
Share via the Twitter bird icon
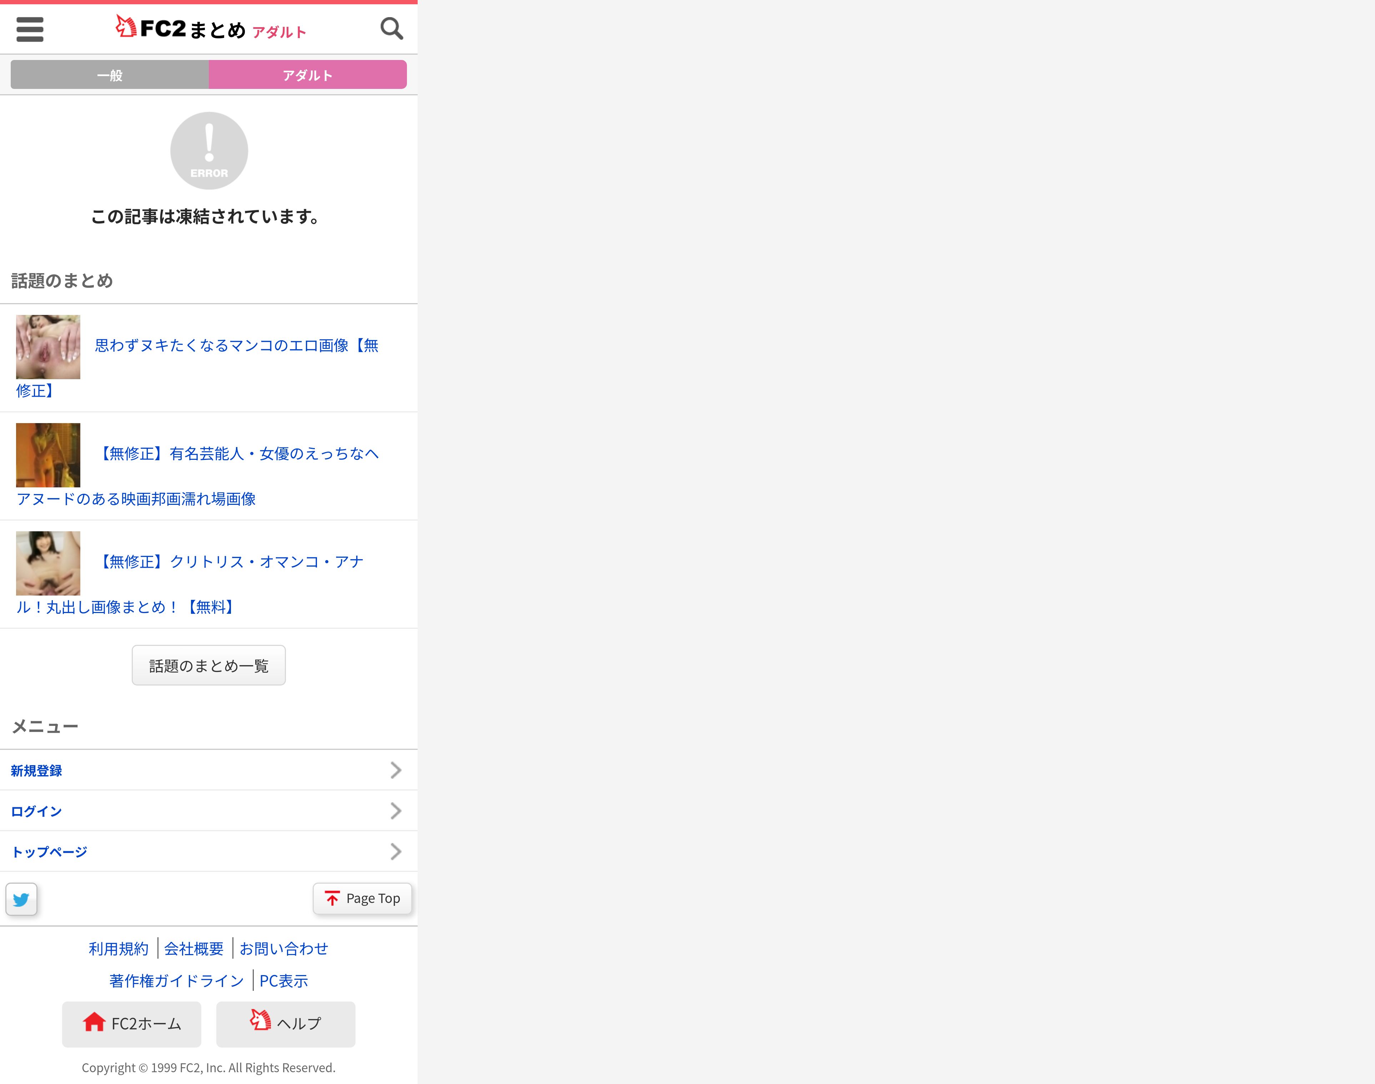pyautogui.click(x=21, y=899)
